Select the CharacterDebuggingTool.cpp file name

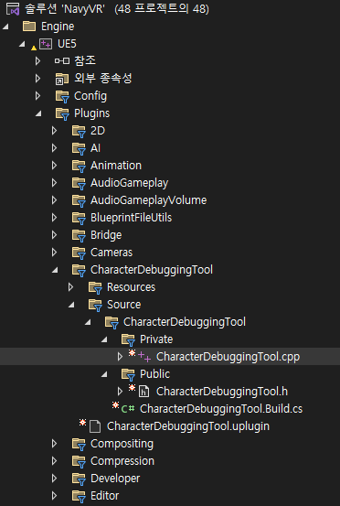228,357
